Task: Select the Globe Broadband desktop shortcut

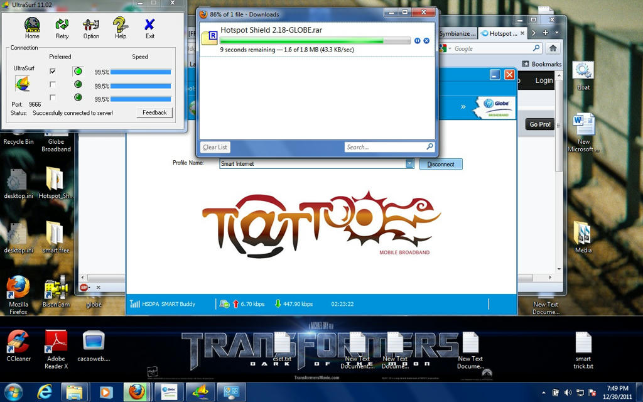Action: pyautogui.click(x=56, y=141)
